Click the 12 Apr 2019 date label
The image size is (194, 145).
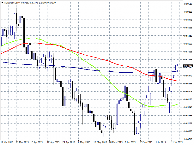[x=54, y=142]
